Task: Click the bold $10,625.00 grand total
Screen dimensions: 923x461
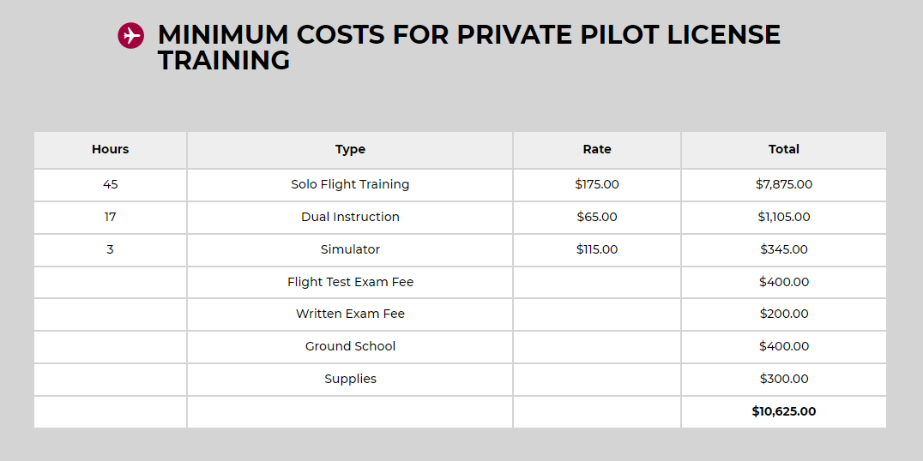Action: (x=783, y=411)
